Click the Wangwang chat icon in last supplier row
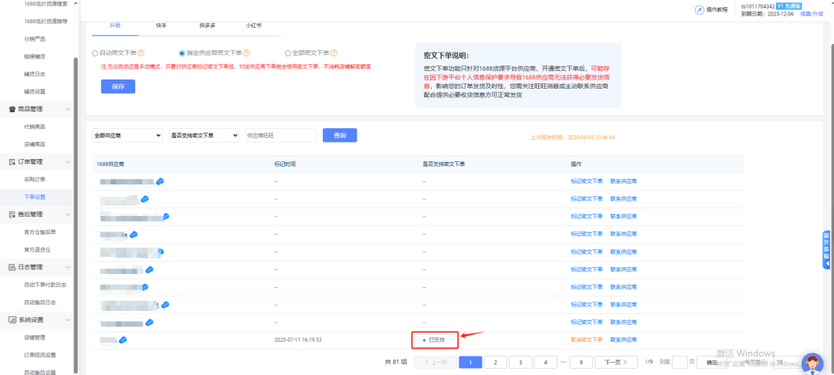Image resolution: width=834 pixels, height=375 pixels. pos(123,340)
